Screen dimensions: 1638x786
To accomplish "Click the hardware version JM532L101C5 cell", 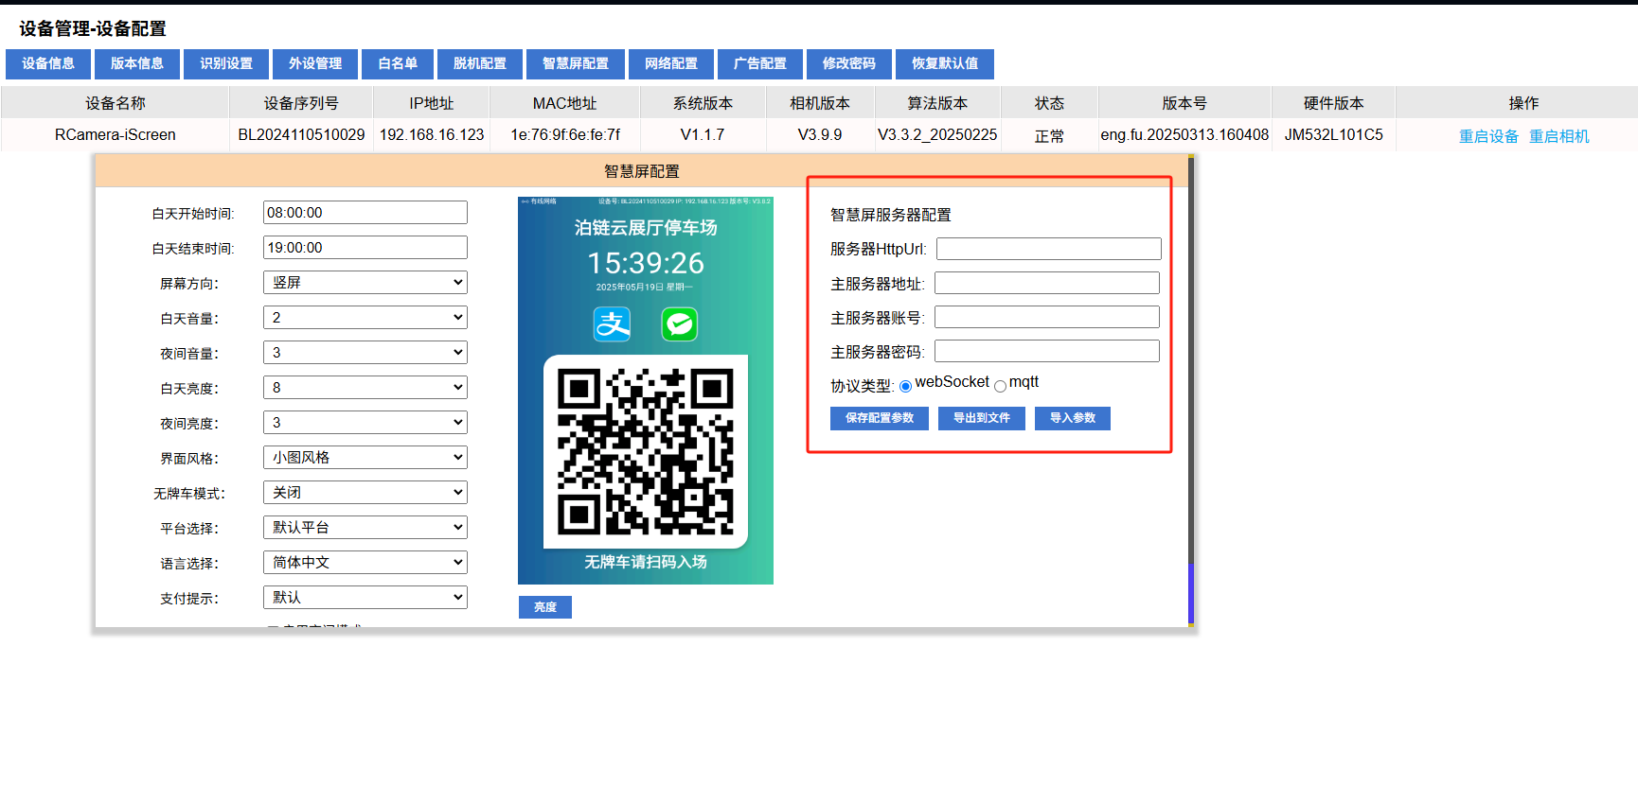I will click(x=1333, y=135).
